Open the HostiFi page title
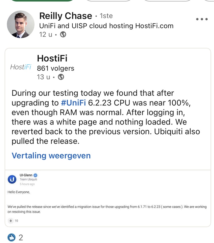This screenshot has height=243, width=214. point(52,58)
